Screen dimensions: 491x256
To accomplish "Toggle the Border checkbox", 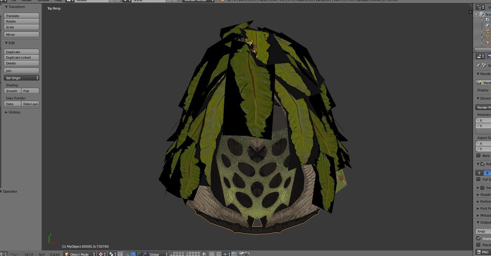I will tap(478, 155).
